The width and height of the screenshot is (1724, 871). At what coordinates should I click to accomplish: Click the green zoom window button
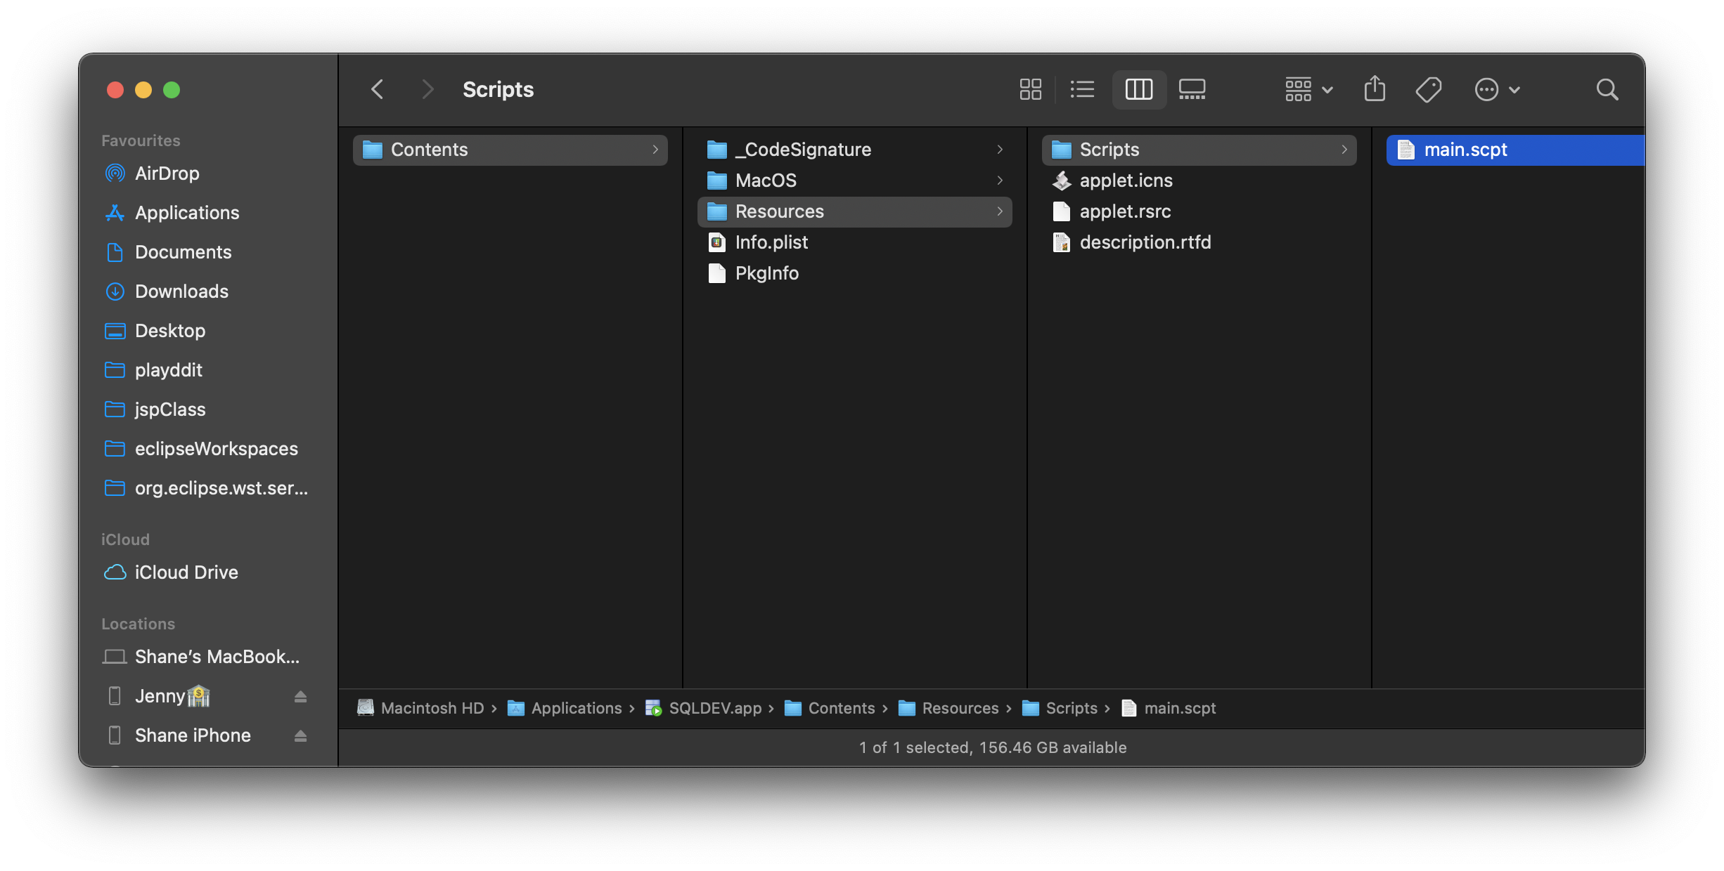[172, 90]
